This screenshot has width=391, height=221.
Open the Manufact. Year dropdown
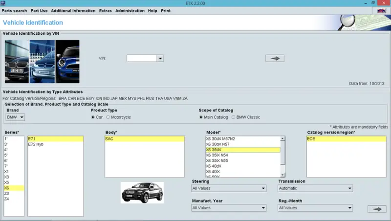point(229,208)
